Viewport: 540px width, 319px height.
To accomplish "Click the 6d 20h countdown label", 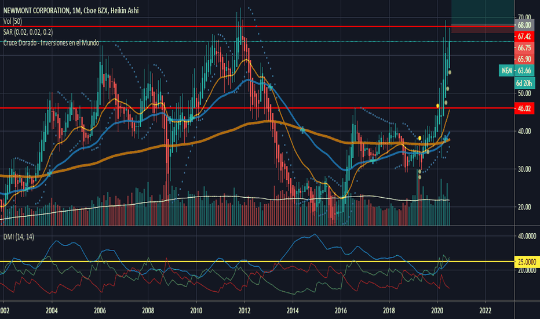I will 524,83.
